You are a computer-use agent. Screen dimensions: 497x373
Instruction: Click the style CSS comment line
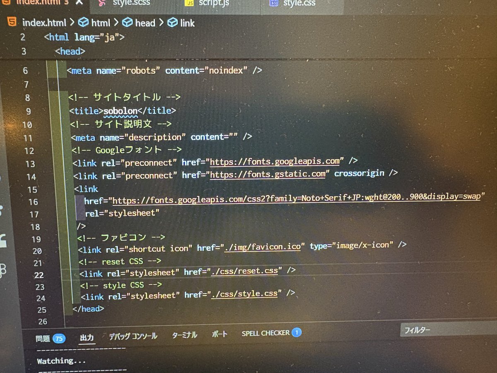[121, 286]
